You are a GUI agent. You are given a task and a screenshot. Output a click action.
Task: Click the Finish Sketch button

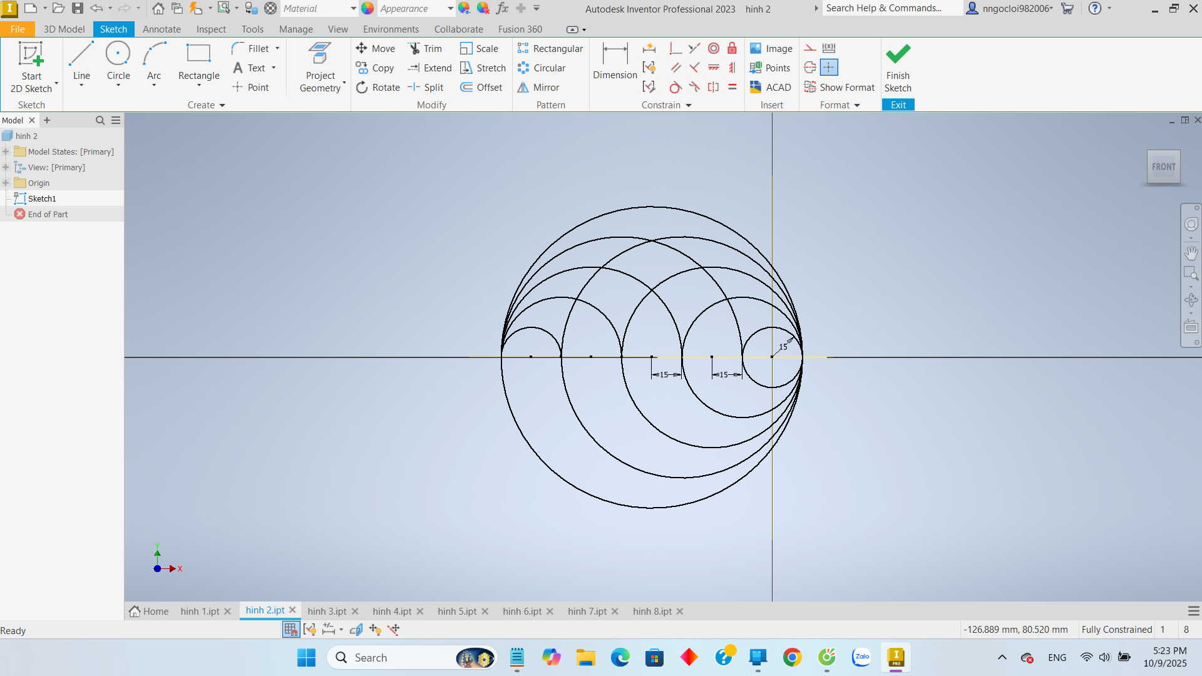click(898, 68)
